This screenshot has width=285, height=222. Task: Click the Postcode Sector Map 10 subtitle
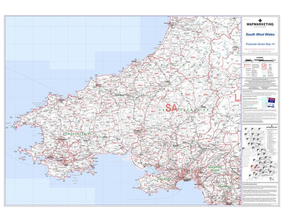point(261,43)
